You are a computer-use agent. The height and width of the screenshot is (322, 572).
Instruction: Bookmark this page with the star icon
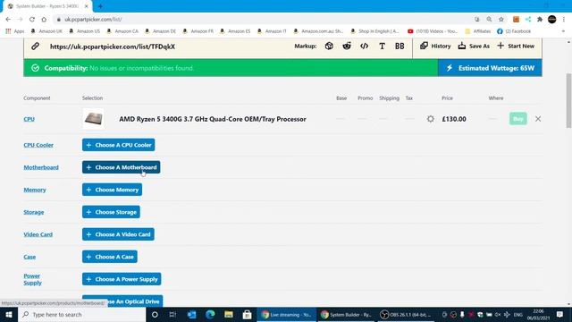(501, 20)
